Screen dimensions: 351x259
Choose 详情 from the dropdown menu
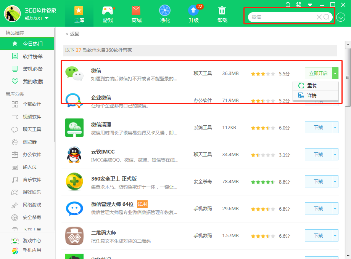pos(316,96)
